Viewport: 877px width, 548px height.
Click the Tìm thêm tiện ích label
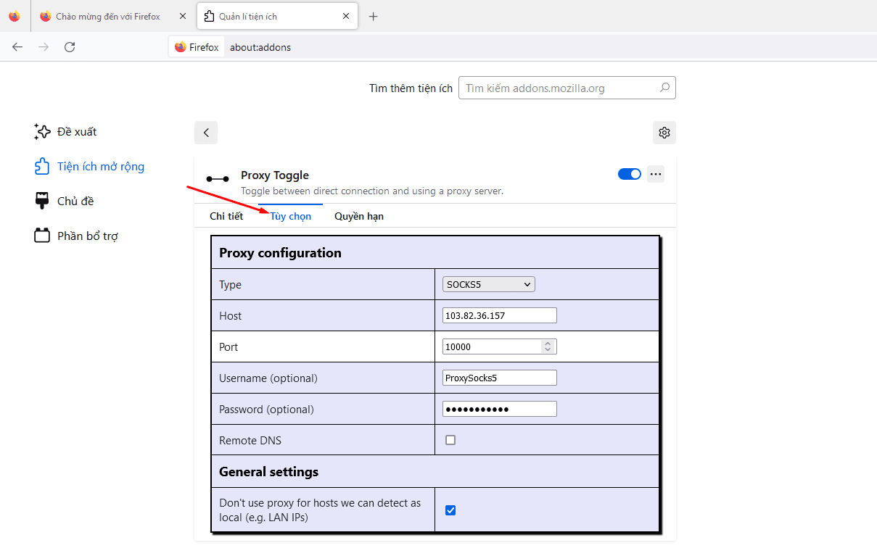point(411,88)
